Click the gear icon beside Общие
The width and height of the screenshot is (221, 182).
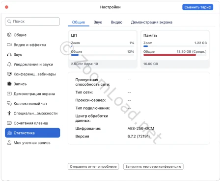(9, 35)
